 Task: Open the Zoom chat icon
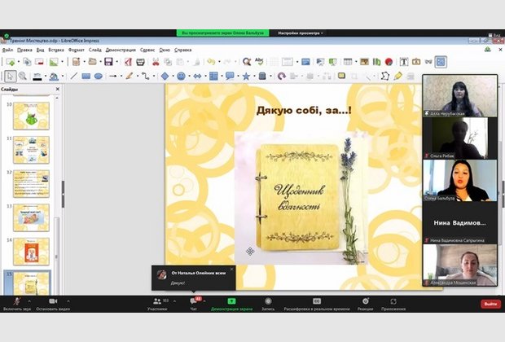coord(194,301)
